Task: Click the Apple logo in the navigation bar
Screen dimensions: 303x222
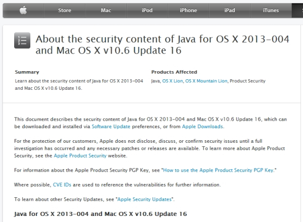Action: 23,10
